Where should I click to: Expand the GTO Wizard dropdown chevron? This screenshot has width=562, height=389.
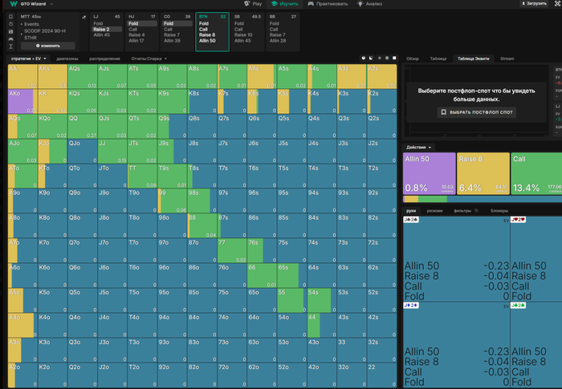(x=50, y=4)
